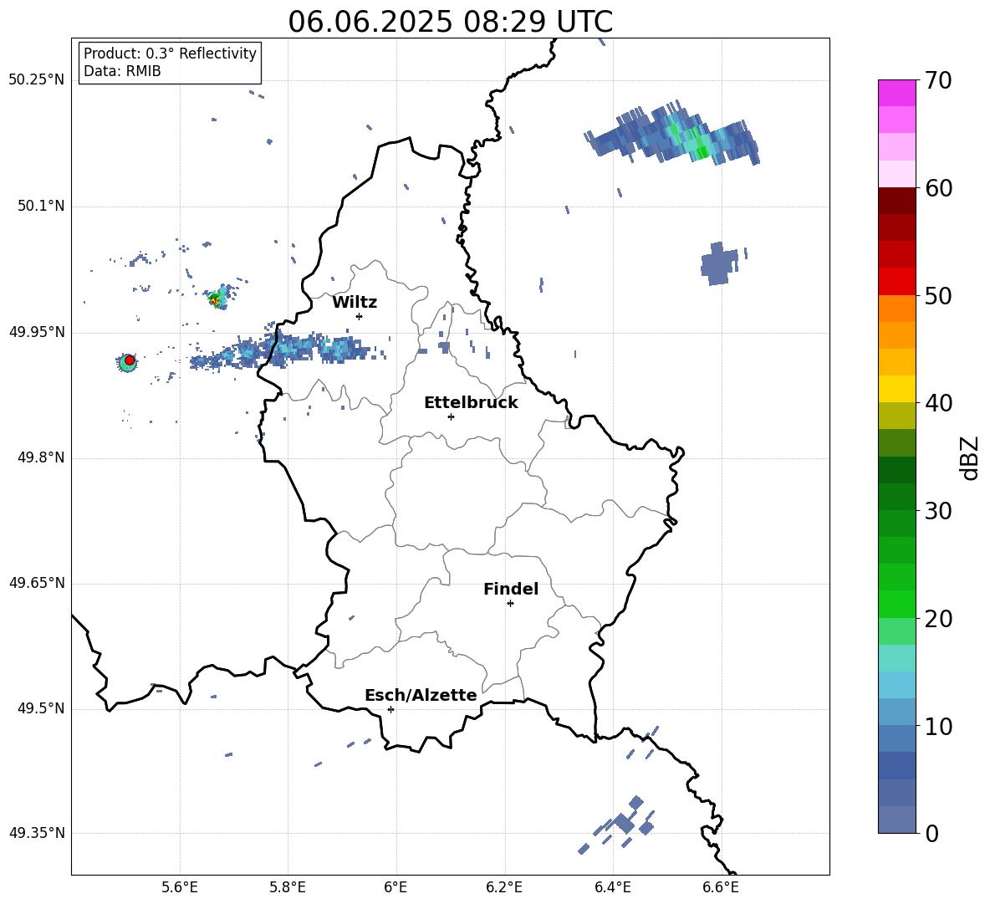Click the small colored echo cluster northwest of Wiltz
990x904 pixels.
click(219, 298)
